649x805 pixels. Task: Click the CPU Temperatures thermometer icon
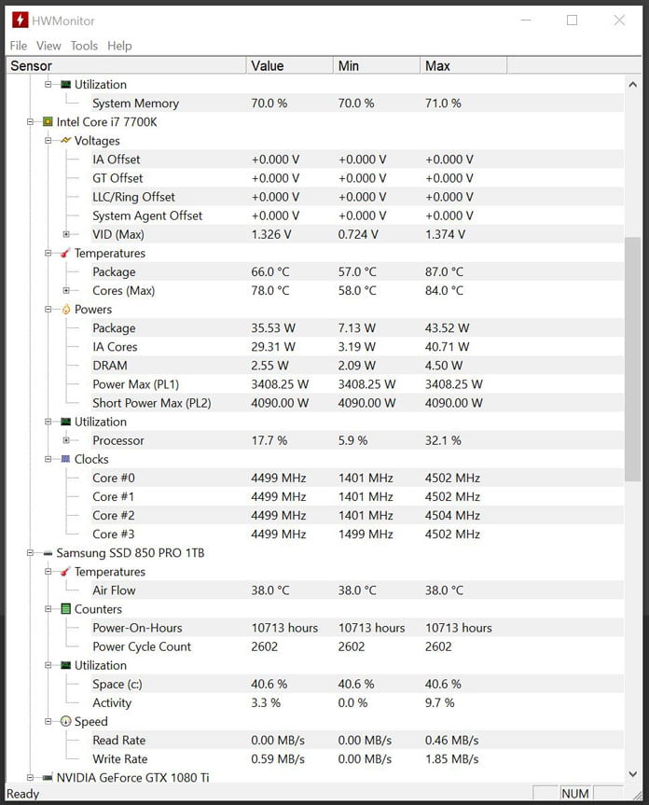[x=65, y=253]
